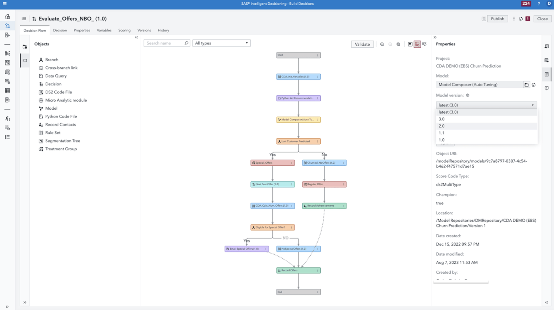This screenshot has width=554, height=310.
Task: Open the Variables tab
Action: pos(104,30)
